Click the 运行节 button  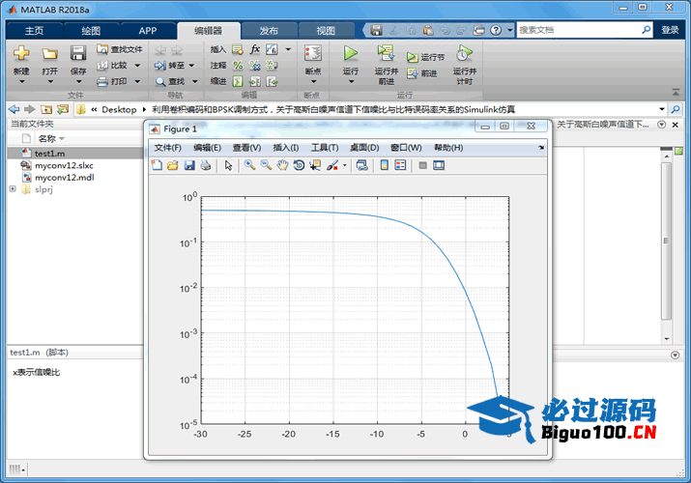point(426,58)
